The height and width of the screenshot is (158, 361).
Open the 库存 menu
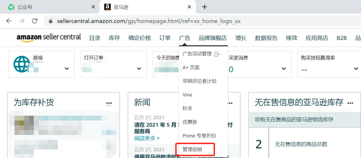click(114, 38)
